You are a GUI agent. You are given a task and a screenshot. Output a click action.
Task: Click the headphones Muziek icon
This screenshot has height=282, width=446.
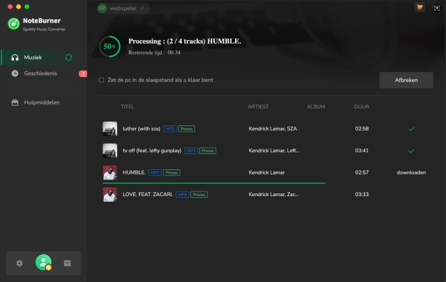coord(15,57)
